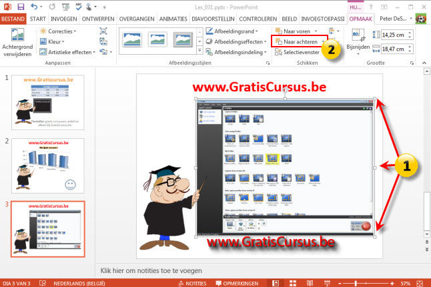Click the touch/mouse mode hand icon
Screen dimensions: 431x287
coord(89,7)
